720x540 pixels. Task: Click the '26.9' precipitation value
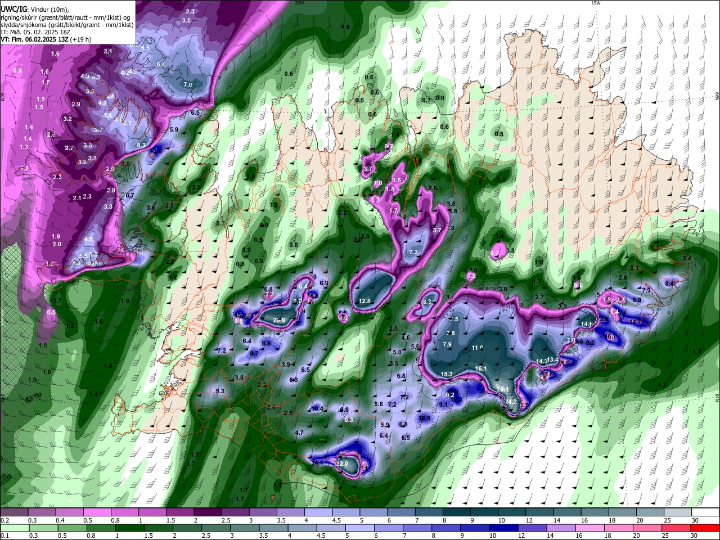point(279,321)
